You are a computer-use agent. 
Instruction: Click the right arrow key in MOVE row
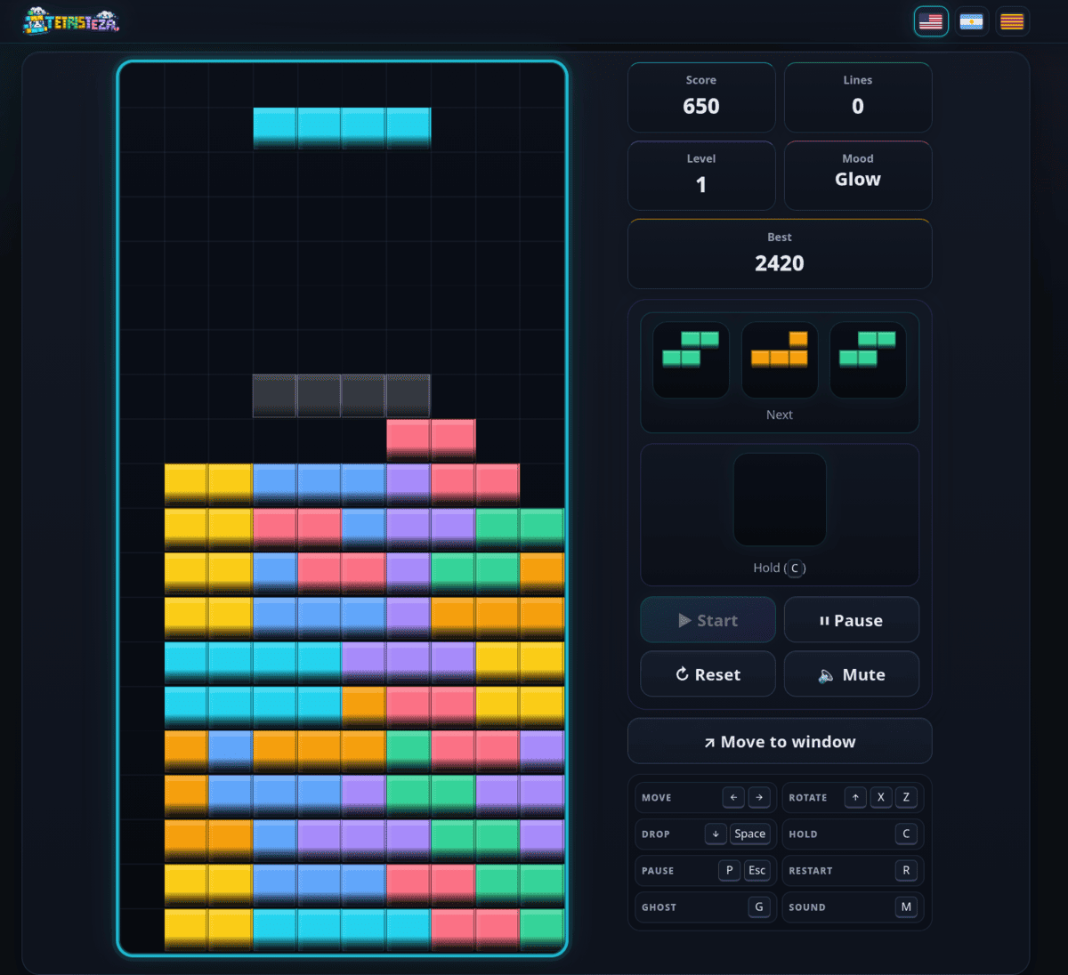(759, 797)
